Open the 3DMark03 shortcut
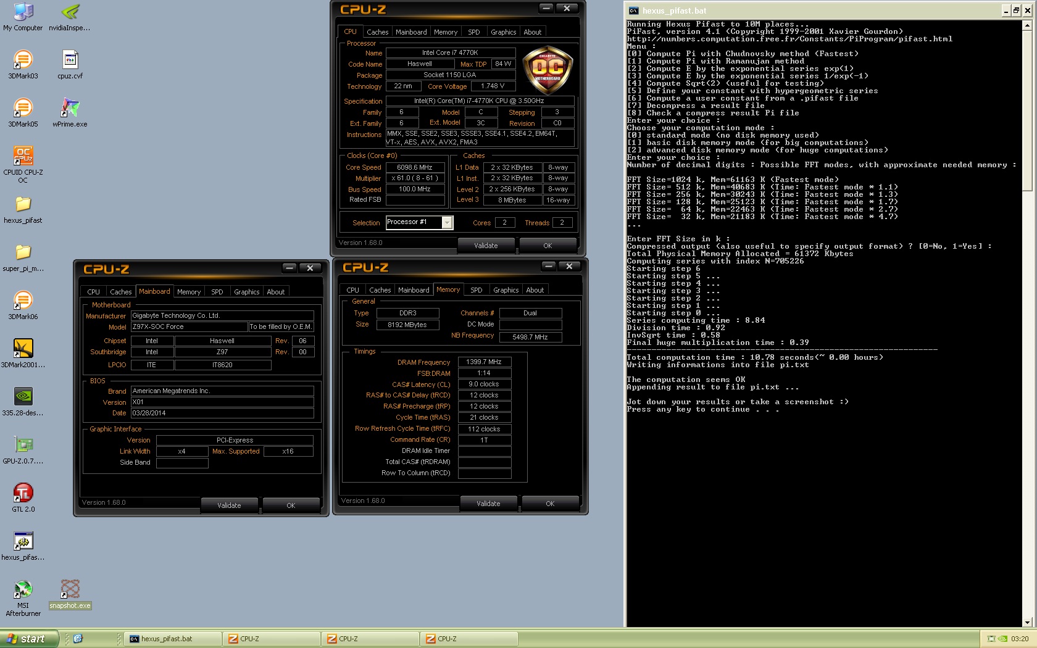Screen dimensions: 1037x648 pyautogui.click(x=23, y=64)
